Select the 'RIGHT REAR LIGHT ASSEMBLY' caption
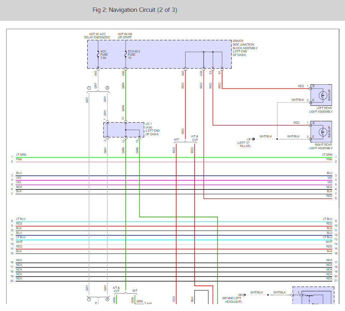The width and height of the screenshot is (345, 311). coord(321,146)
